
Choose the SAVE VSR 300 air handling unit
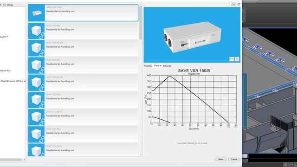[83, 31]
